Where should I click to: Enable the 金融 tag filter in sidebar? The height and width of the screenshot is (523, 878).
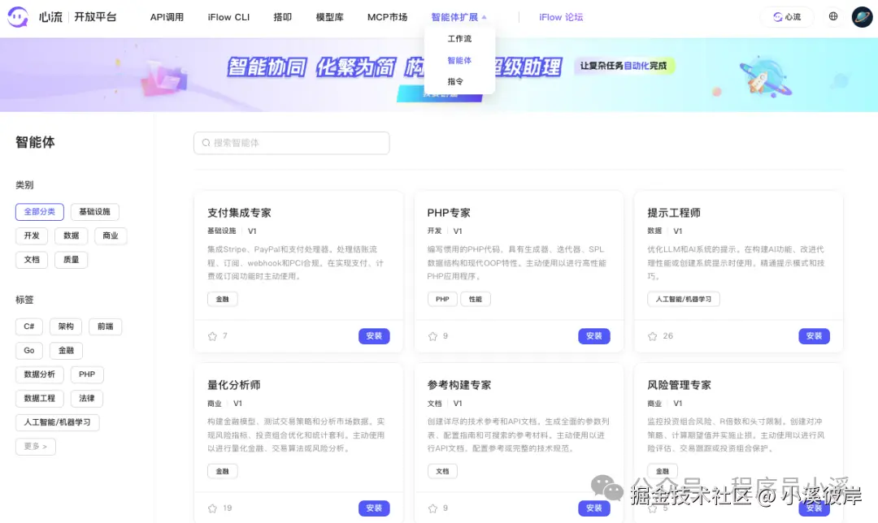[x=66, y=350]
